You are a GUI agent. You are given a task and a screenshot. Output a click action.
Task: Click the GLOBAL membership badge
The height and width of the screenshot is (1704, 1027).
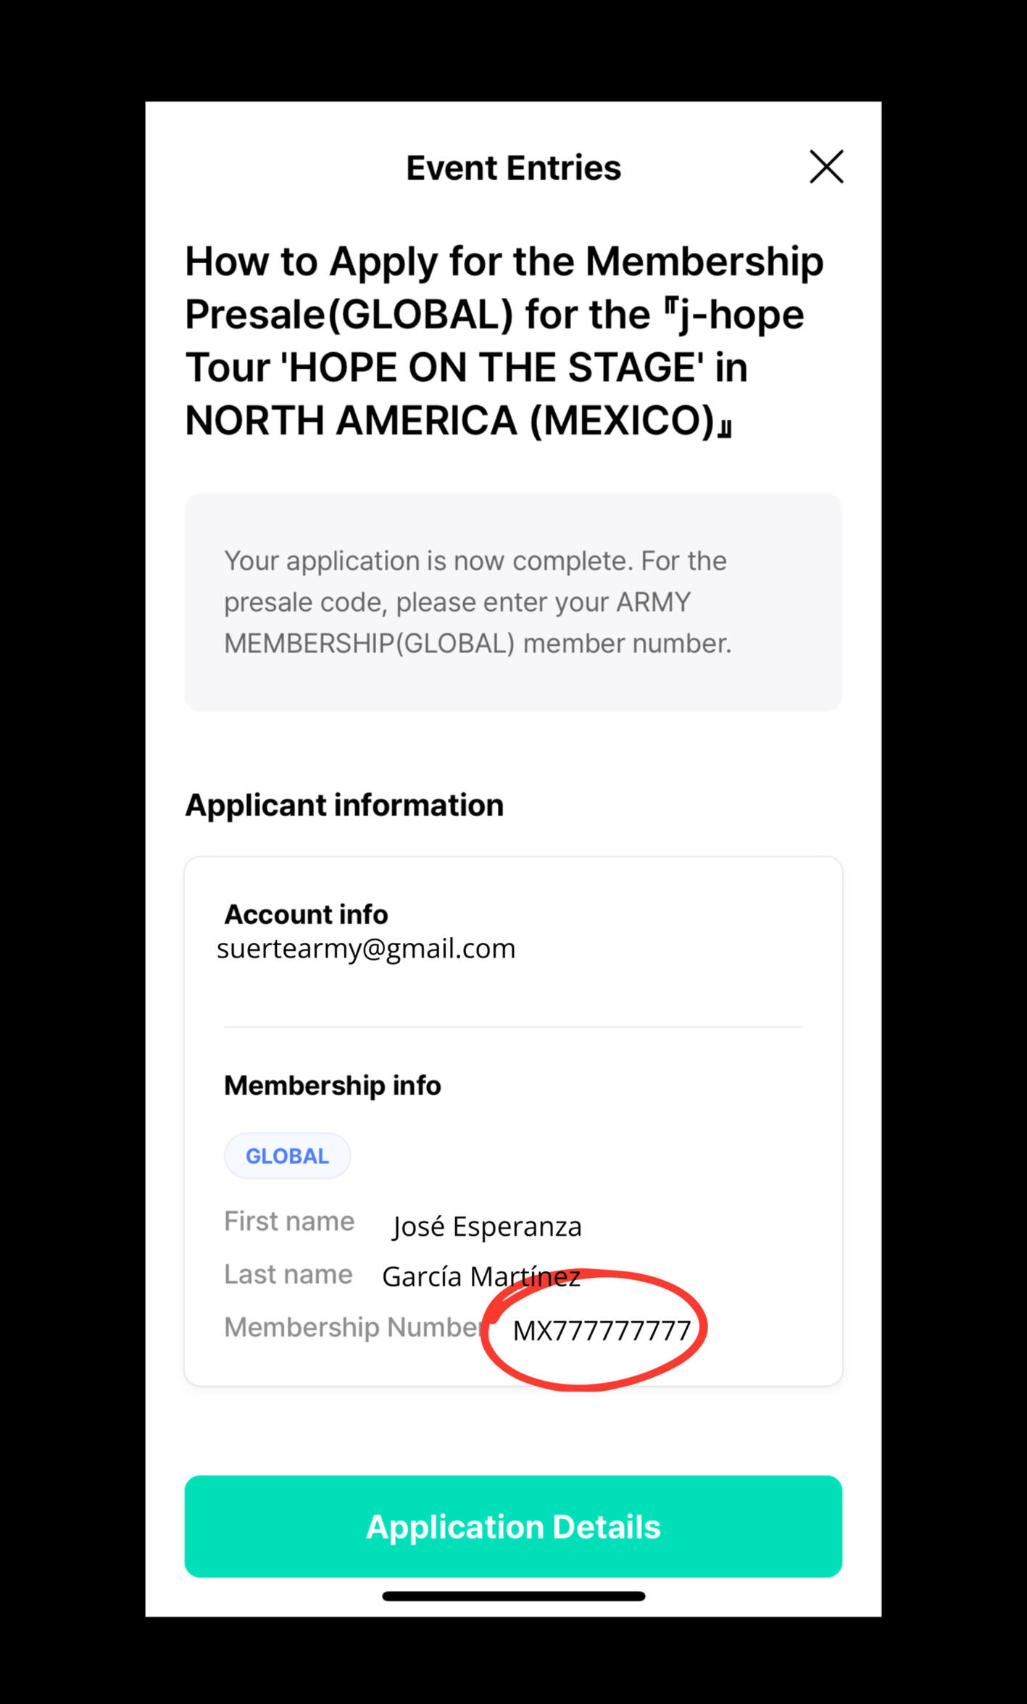[x=287, y=1156]
